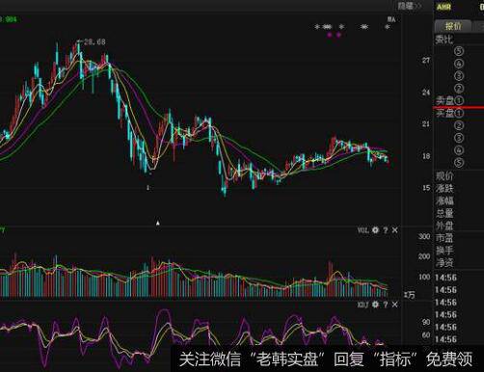Click the 涨幅 percent change label
Screen dimensions: 484x372
444,200
